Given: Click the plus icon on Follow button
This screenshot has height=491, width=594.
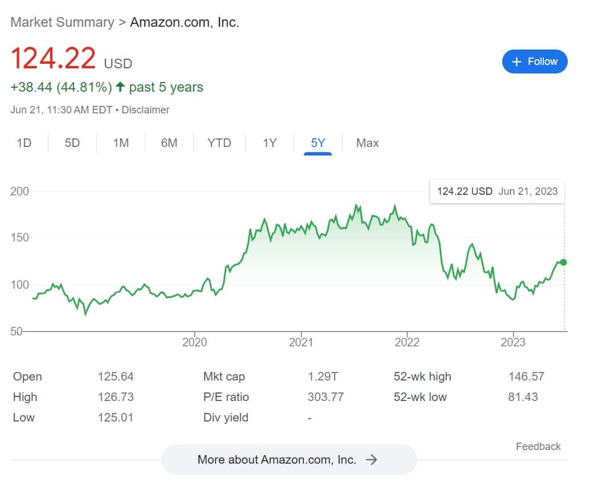Looking at the screenshot, I should pyautogui.click(x=517, y=62).
